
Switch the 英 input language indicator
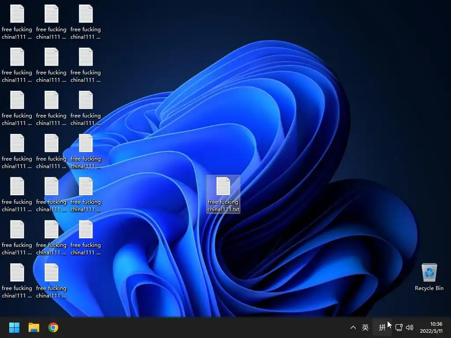365,327
